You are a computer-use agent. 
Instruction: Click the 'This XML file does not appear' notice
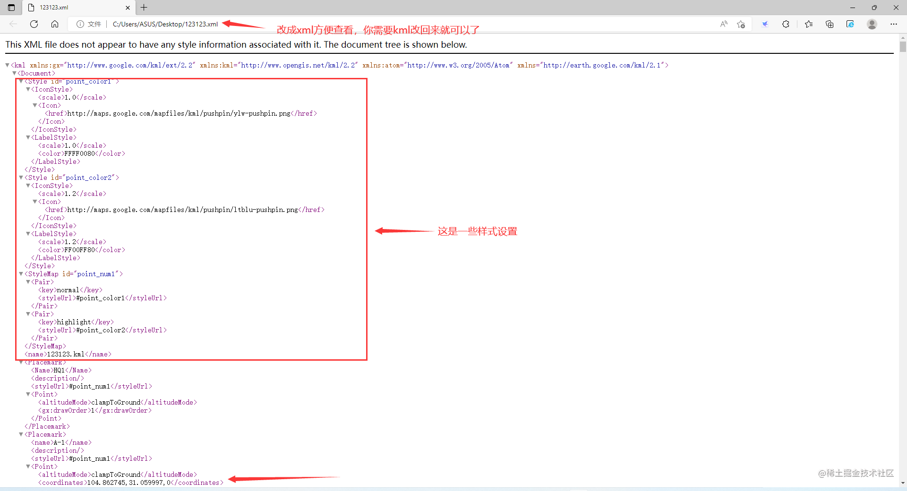click(236, 44)
